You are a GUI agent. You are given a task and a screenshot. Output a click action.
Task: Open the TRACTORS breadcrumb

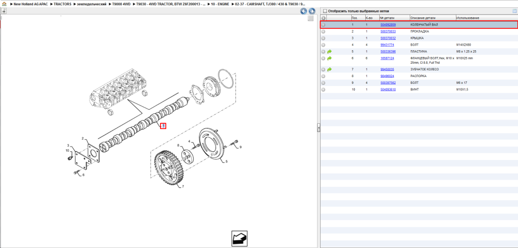[x=62, y=4]
